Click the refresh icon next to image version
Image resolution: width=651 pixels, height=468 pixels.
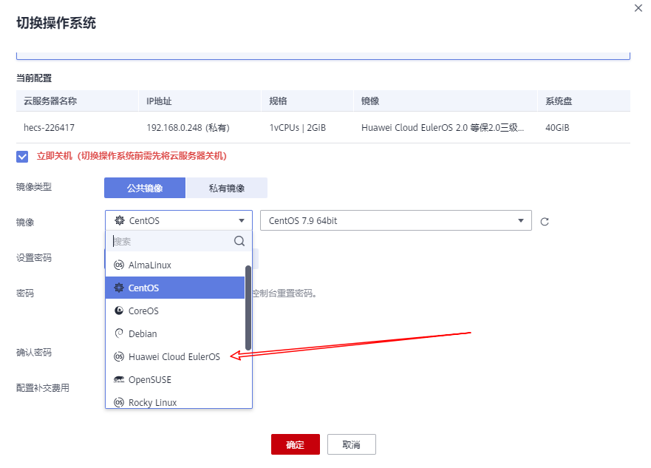click(545, 221)
